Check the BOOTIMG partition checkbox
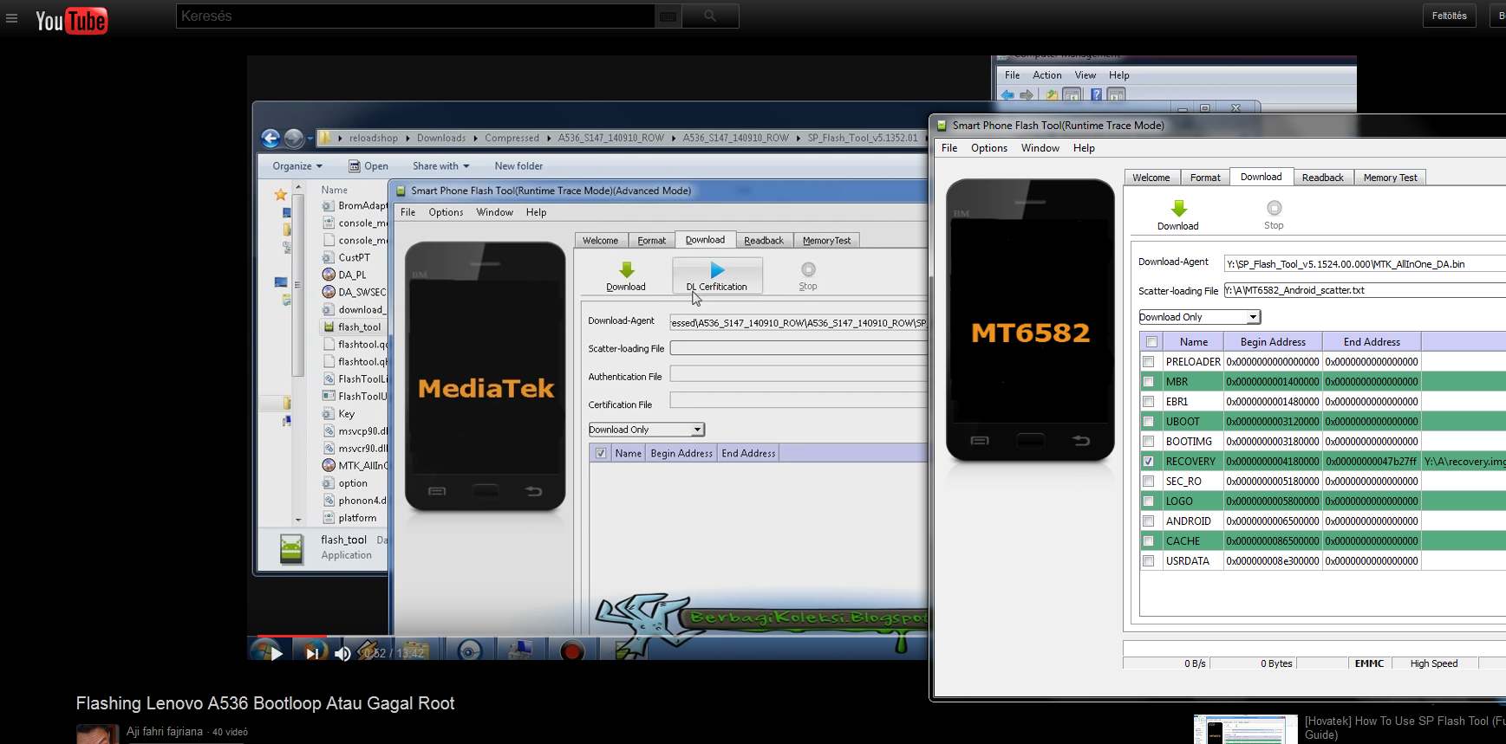 click(x=1149, y=441)
